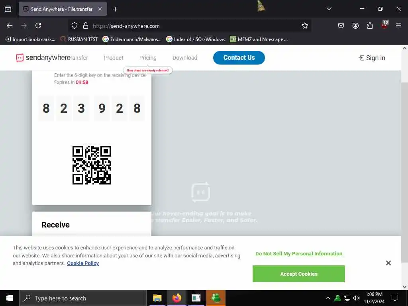408x306 pixels.
Task: Click the network tray icon
Action: (x=347, y=298)
